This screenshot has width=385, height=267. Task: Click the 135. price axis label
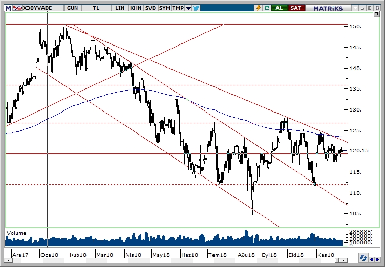point(355,88)
